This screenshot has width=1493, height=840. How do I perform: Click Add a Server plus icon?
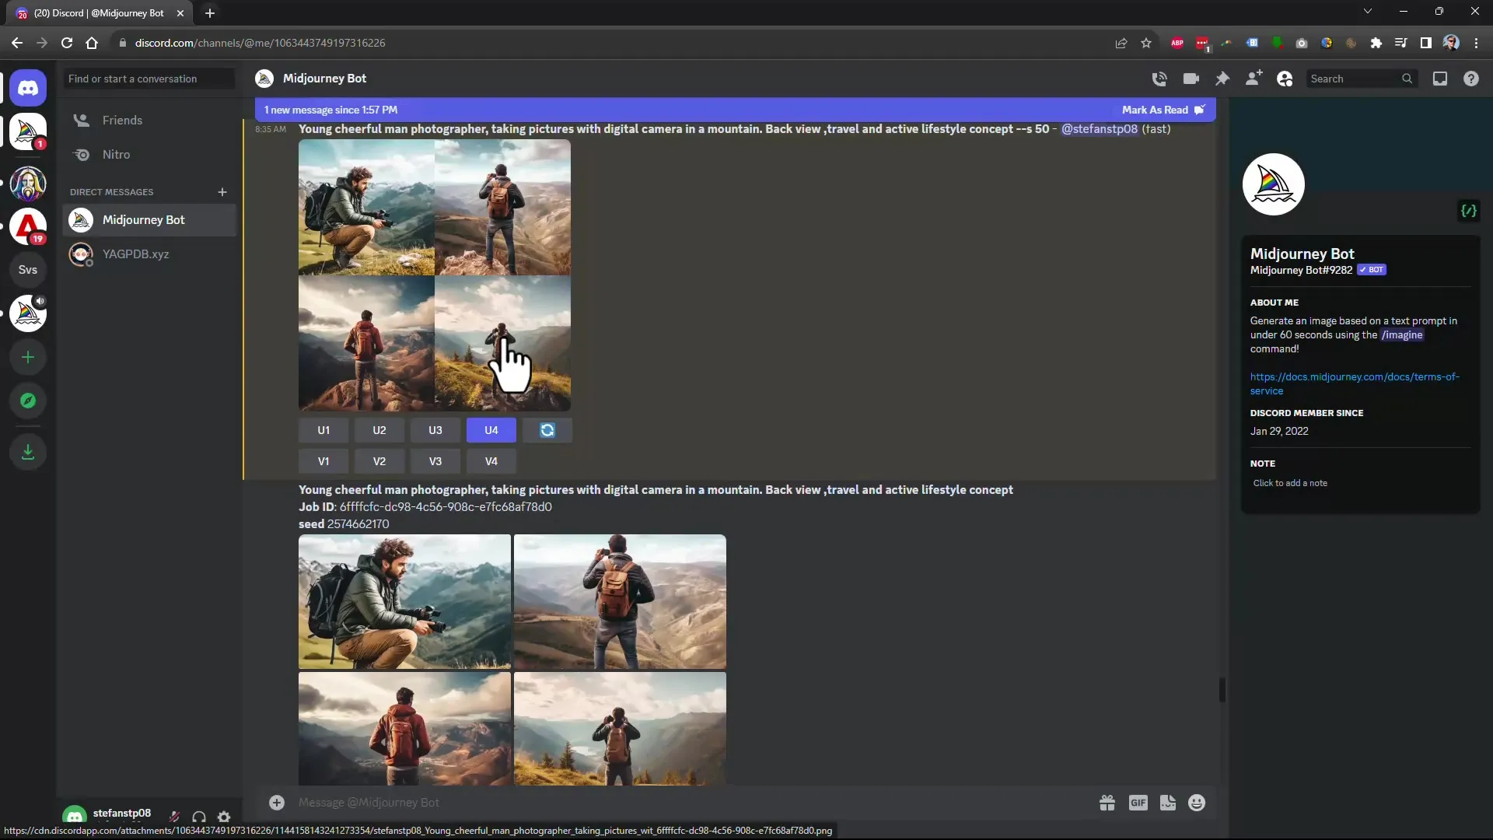coord(28,357)
